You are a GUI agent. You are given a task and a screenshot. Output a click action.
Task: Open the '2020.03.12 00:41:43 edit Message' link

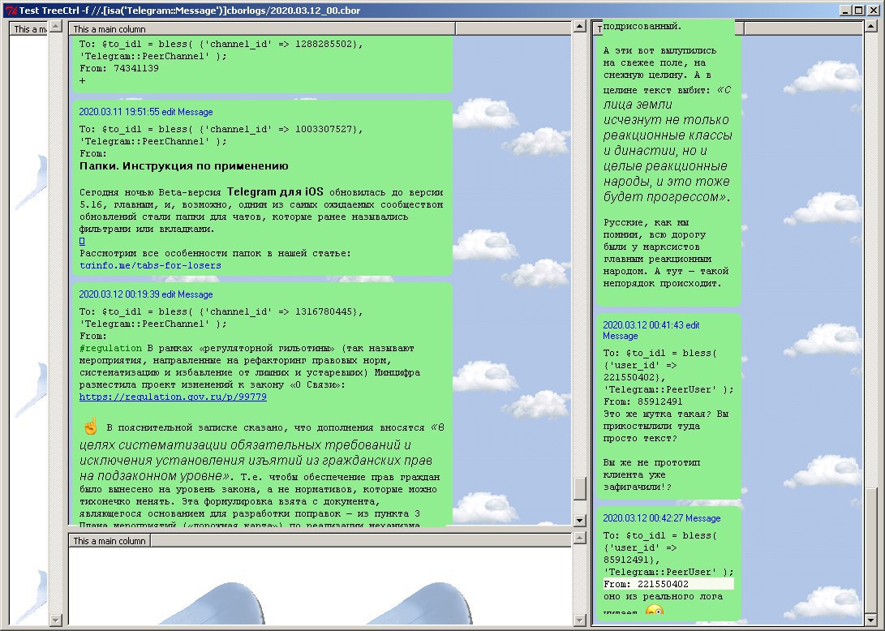pos(651,330)
